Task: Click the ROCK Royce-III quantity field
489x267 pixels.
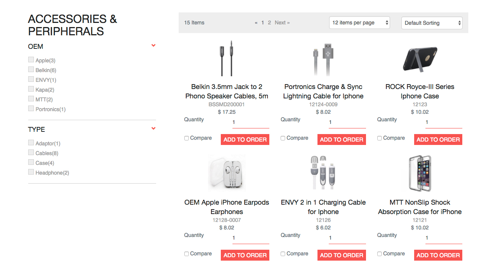Action: [443, 122]
